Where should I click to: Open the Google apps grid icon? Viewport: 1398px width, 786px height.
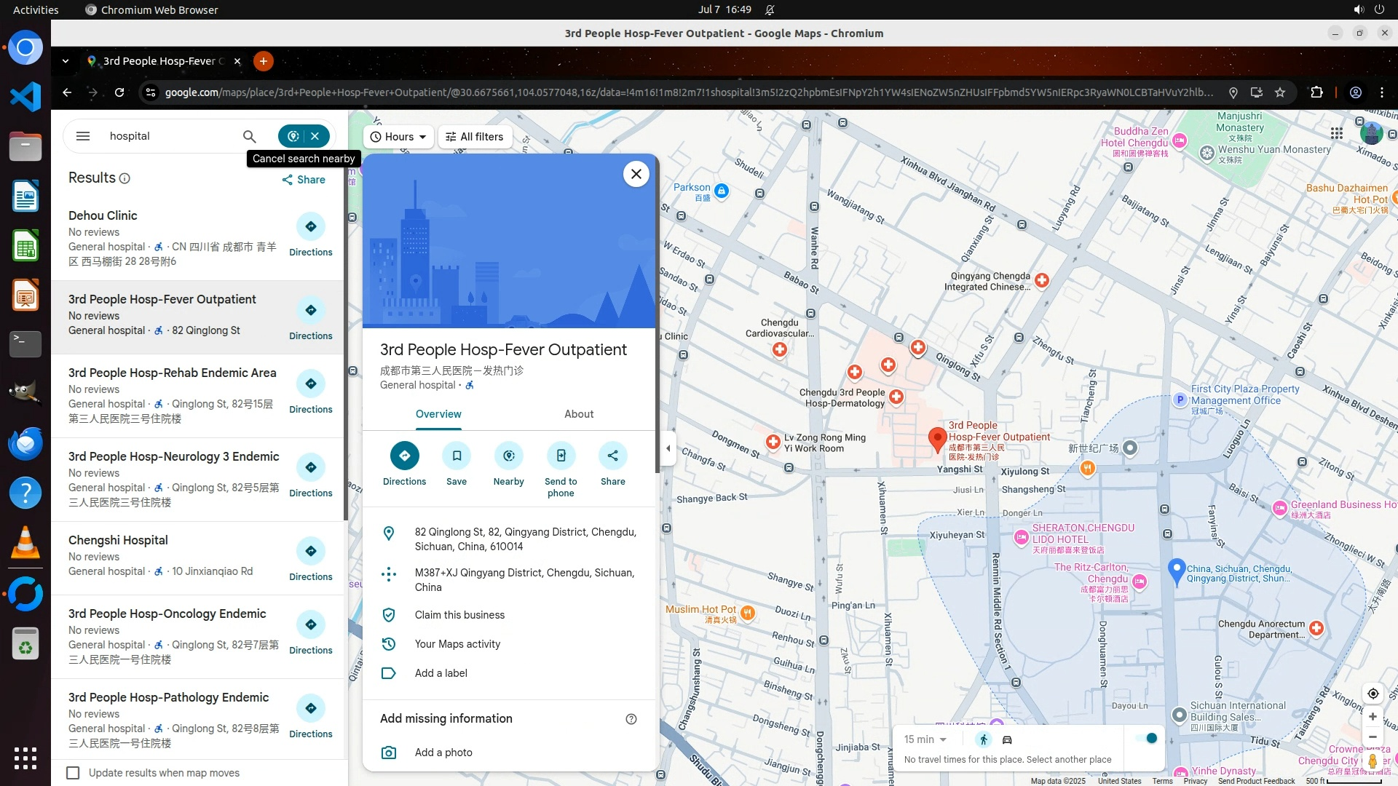1336,133
